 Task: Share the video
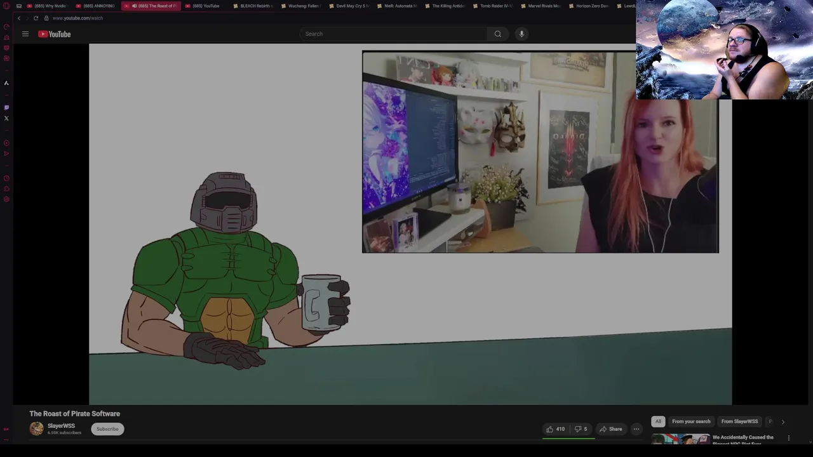pyautogui.click(x=611, y=429)
